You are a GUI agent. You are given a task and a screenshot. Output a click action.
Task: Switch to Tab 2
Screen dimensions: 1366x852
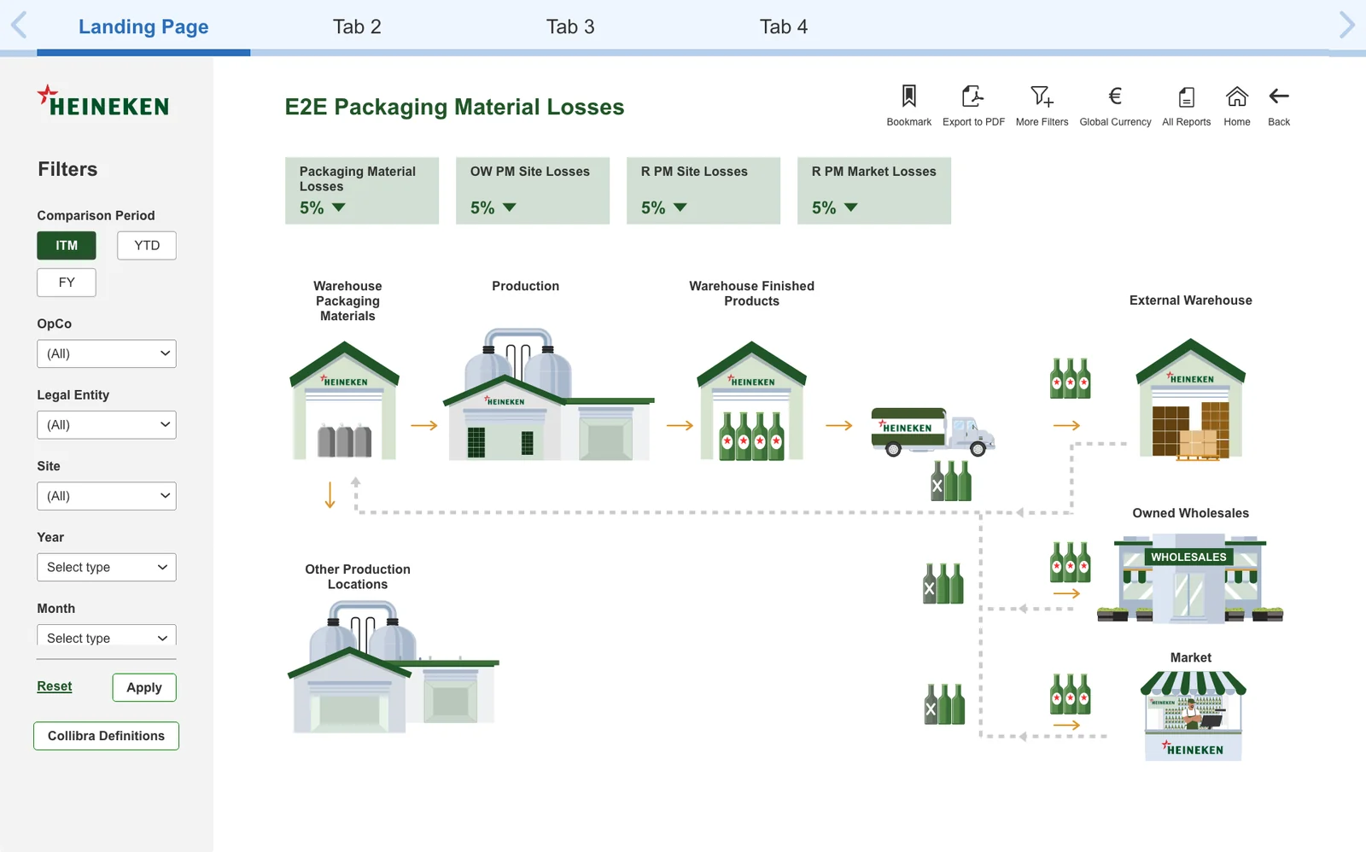click(357, 26)
